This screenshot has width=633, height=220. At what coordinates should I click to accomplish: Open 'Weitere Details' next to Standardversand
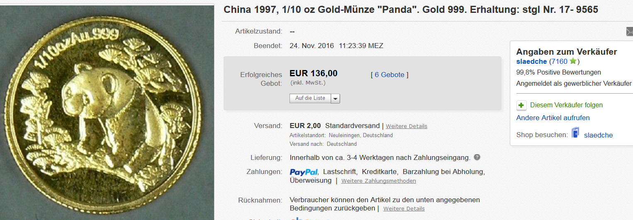pyautogui.click(x=406, y=126)
